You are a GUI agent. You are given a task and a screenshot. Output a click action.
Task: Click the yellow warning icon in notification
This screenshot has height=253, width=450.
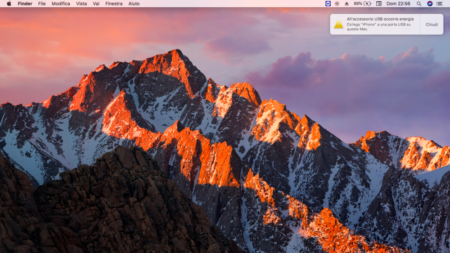point(339,24)
